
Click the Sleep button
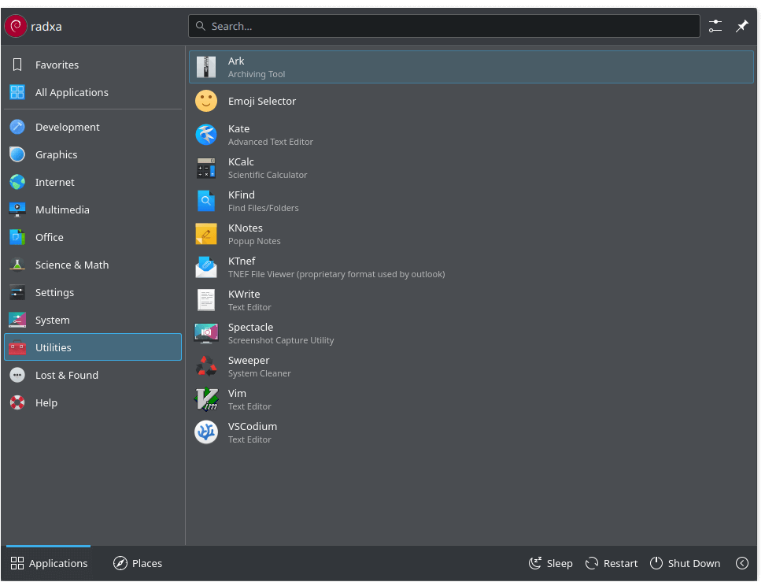pos(551,563)
